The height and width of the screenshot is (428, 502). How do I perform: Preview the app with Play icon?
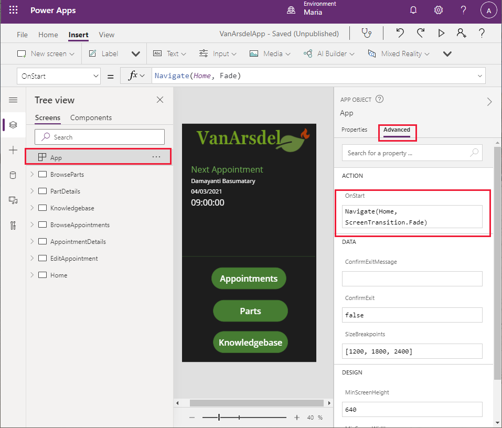pos(441,33)
